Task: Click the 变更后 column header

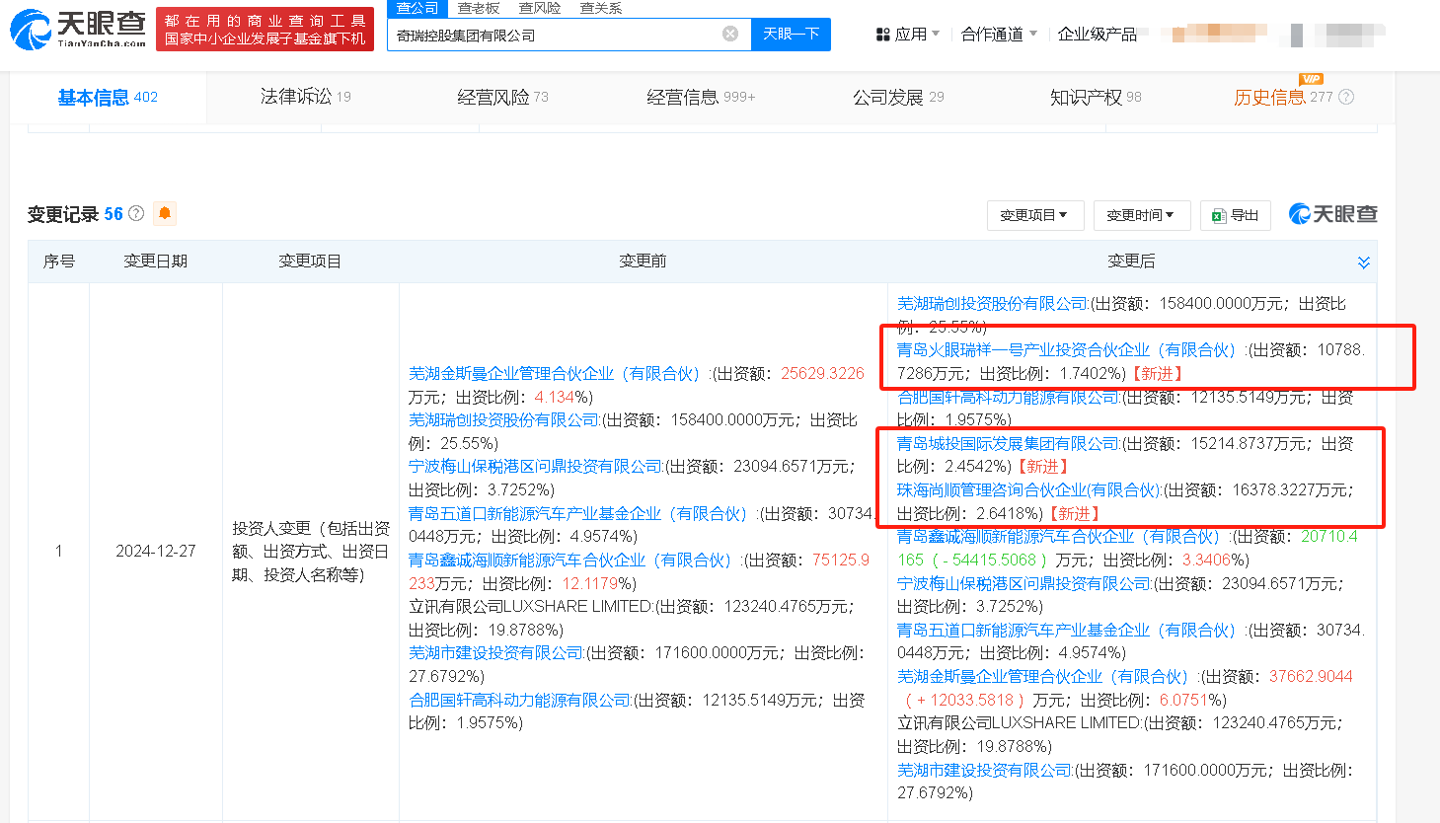Action: pyautogui.click(x=1131, y=262)
